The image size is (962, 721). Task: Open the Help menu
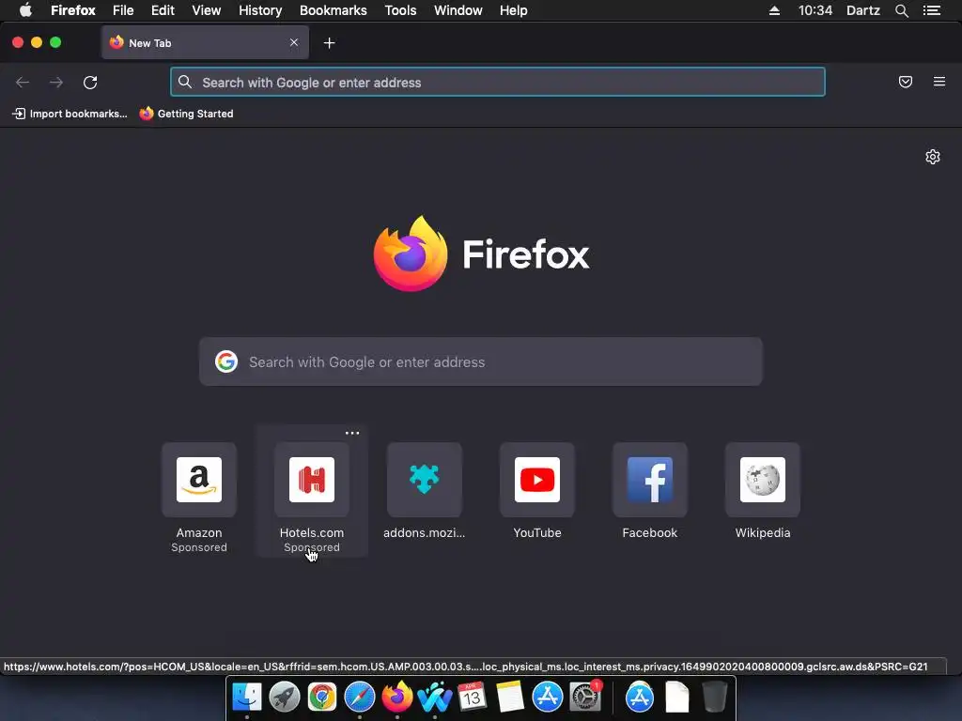click(513, 10)
